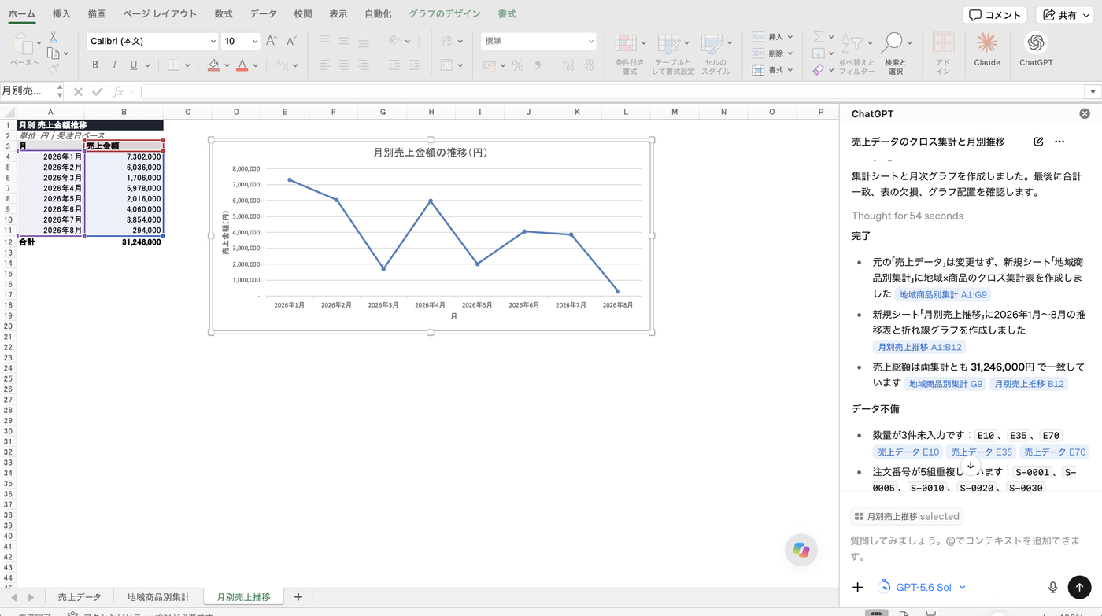Open the three-dot menu in ChatGPT header
Viewport: 1102px width, 616px height.
1059,142
